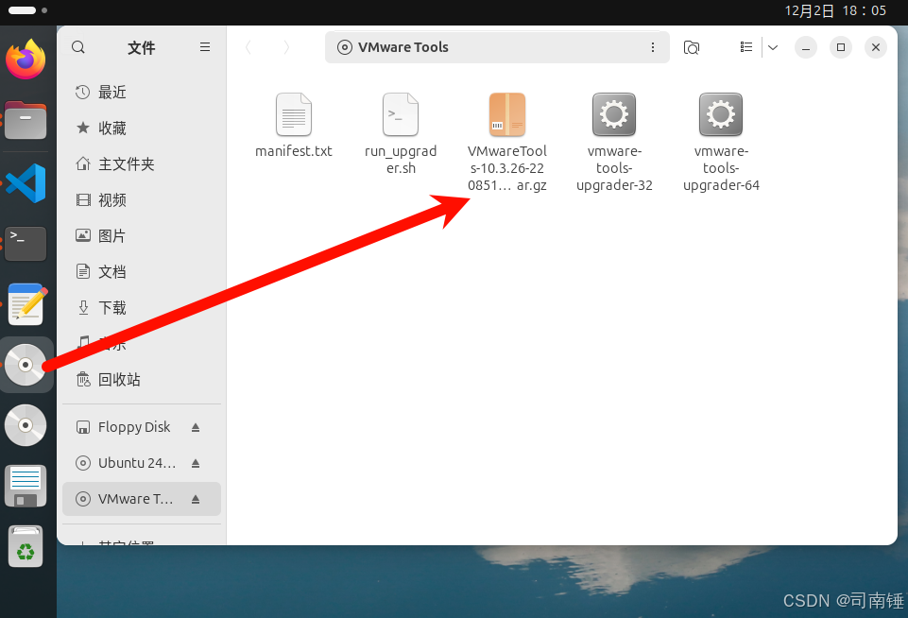Viewport: 908px width, 618px height.
Task: Open the Terminal from the dock
Action: tap(25, 244)
